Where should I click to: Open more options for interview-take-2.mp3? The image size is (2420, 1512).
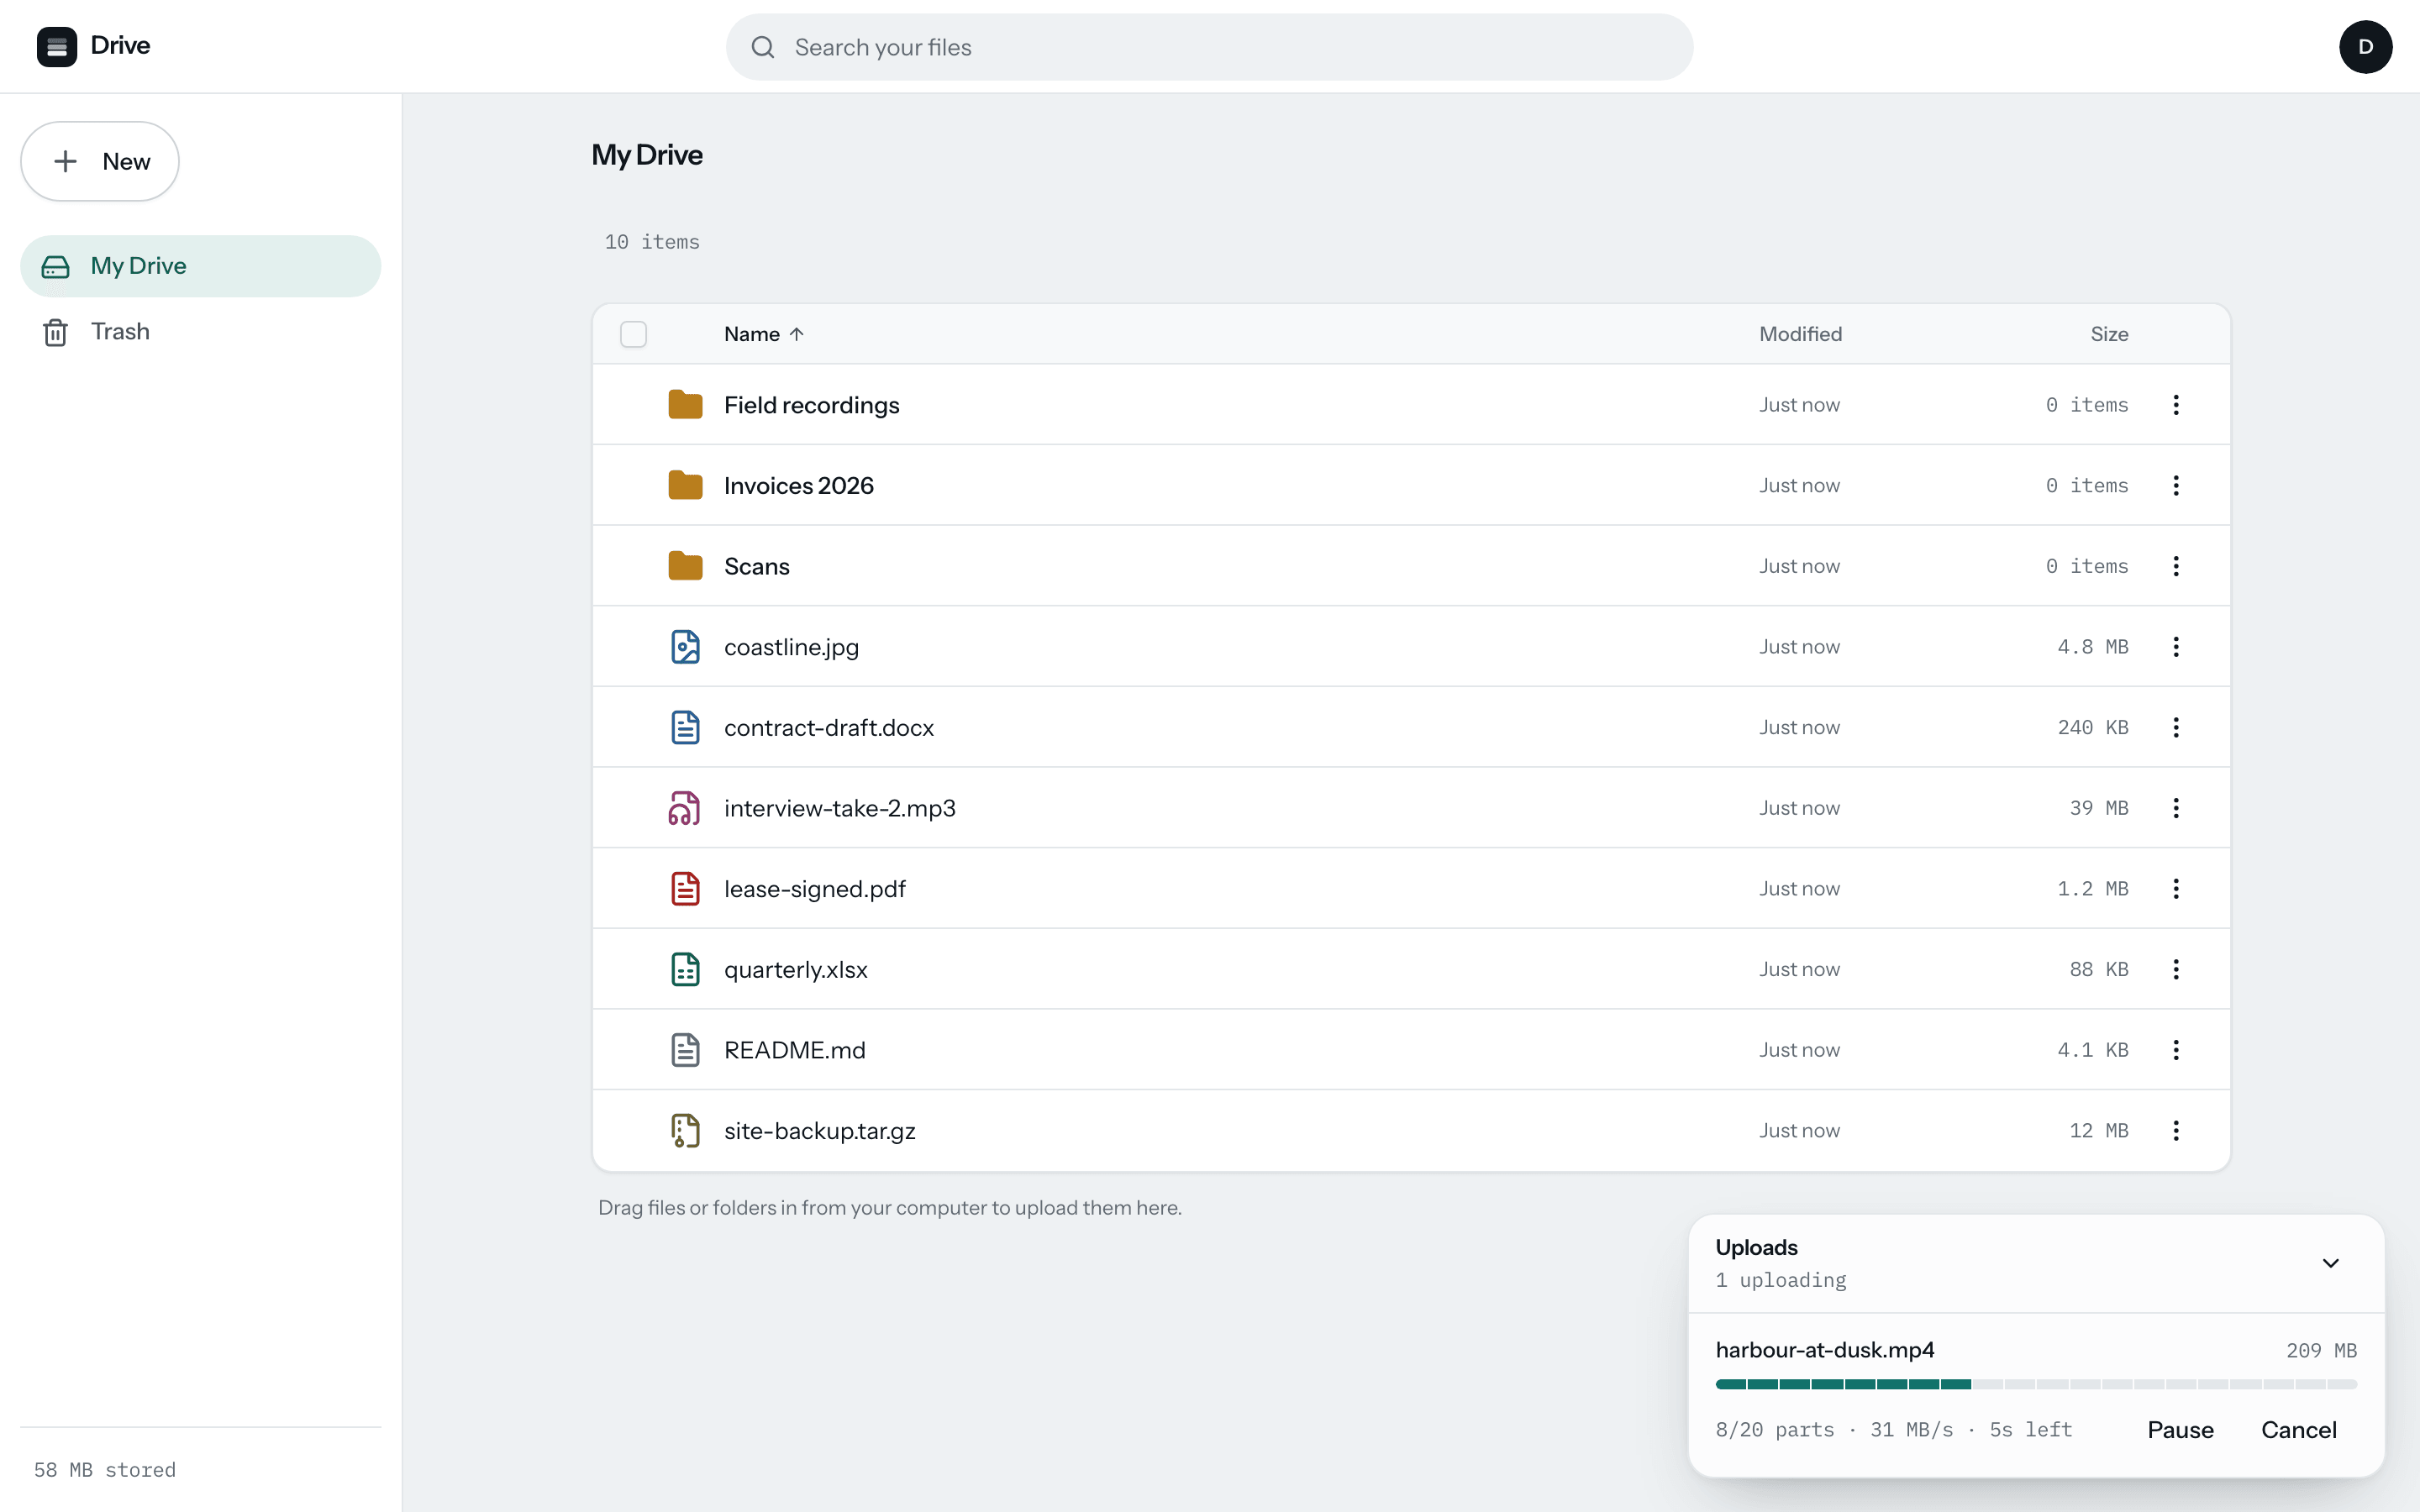pyautogui.click(x=2176, y=808)
